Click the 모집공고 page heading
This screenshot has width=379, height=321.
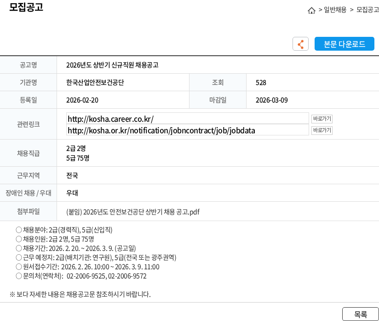pyautogui.click(x=26, y=7)
